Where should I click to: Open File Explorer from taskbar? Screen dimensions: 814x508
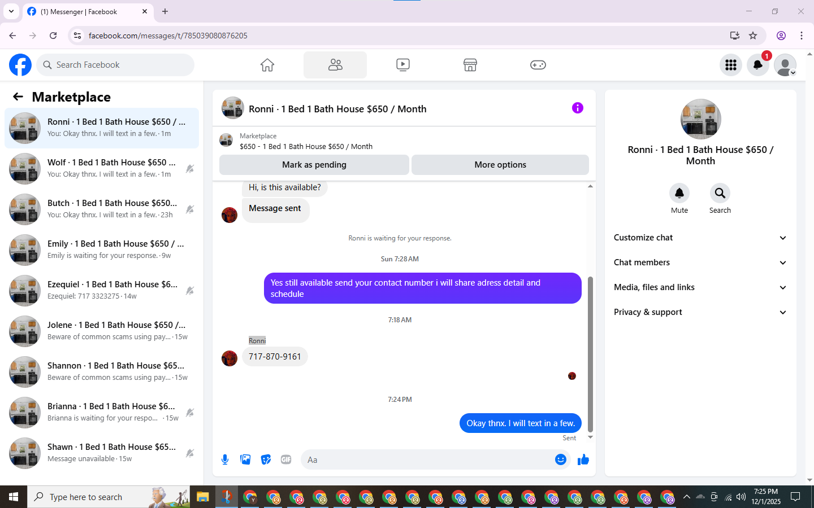click(203, 497)
